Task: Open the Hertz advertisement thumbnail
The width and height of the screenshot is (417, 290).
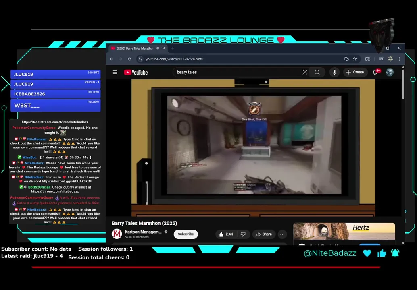Action: (x=344, y=232)
